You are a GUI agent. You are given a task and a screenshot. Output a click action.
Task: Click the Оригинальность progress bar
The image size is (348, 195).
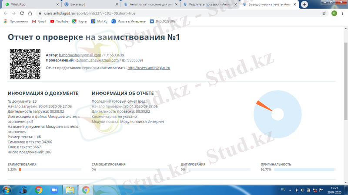click(x=305, y=169)
